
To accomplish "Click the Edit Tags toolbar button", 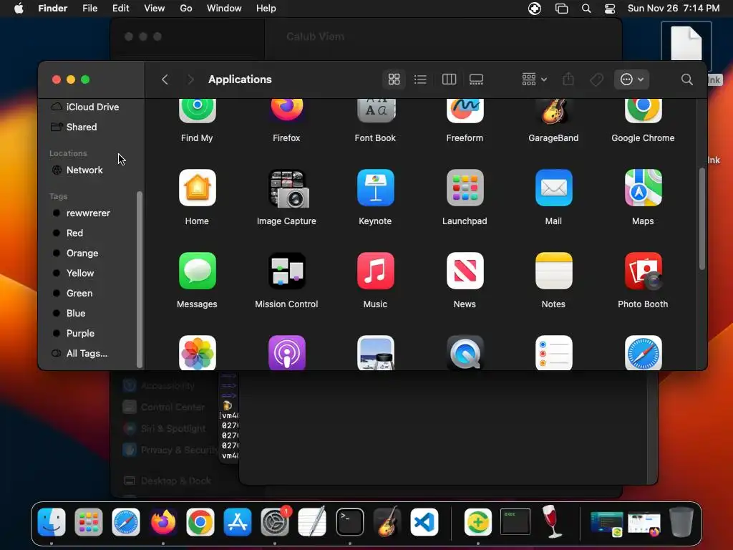I will pos(596,79).
